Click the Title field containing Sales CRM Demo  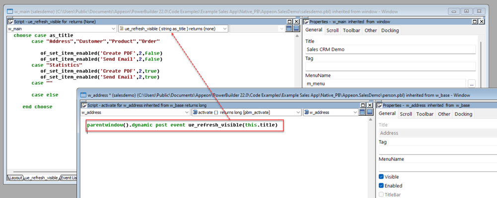[x=390, y=49]
